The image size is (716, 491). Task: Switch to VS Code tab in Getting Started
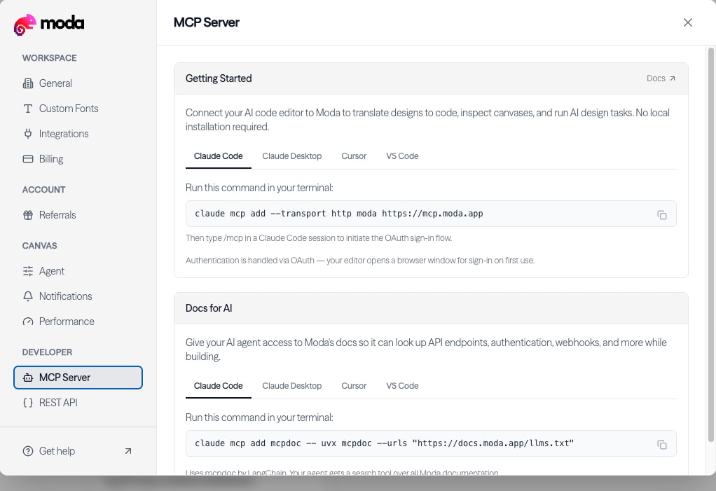(x=402, y=156)
